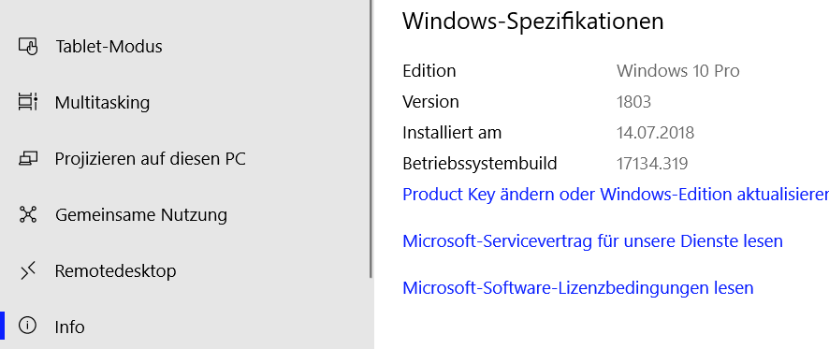Viewport: 829px width, 349px height.
Task: Select Projizieren auf diesen PC text
Action: (x=150, y=159)
